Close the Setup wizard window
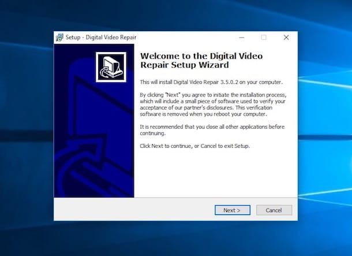 coord(286,38)
